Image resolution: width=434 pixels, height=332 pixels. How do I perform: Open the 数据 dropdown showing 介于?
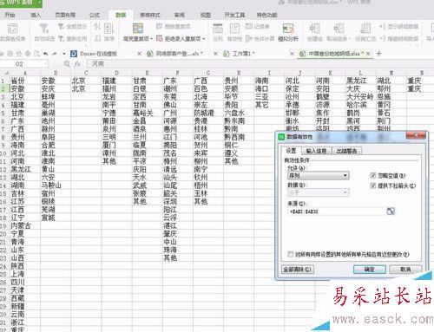point(319,192)
